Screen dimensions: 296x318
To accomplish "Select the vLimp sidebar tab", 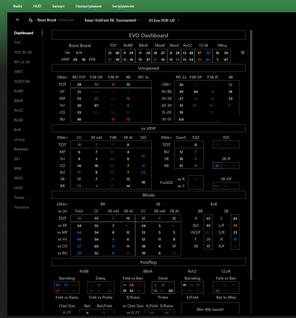I will coord(19,139).
